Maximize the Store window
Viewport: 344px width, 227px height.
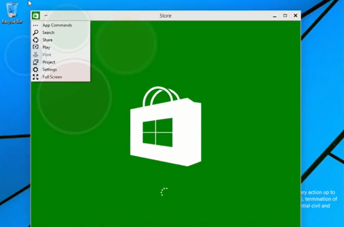point(285,15)
